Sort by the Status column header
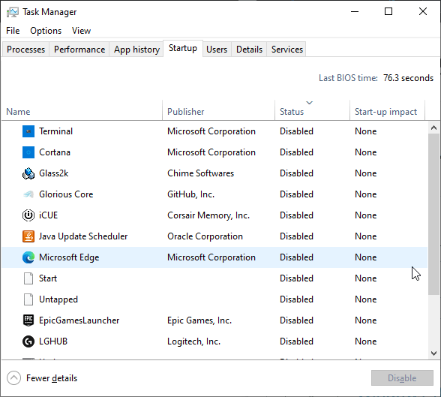441x397 pixels. pyautogui.click(x=312, y=110)
